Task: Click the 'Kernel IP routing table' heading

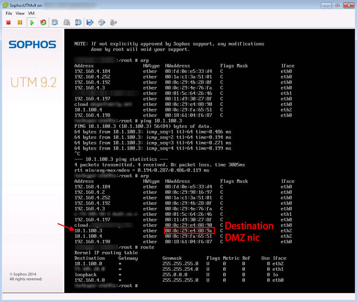Action: point(106,253)
